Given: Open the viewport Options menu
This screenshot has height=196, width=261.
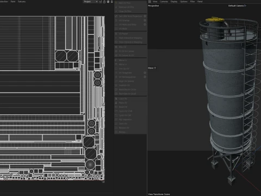Looking at the screenshot, I should [x=184, y=2].
